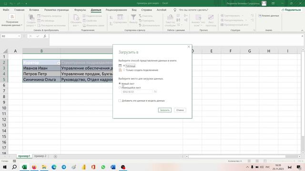Select the cell Иванов Иван
The width and height of the screenshot is (305, 171).
(x=41, y=68)
